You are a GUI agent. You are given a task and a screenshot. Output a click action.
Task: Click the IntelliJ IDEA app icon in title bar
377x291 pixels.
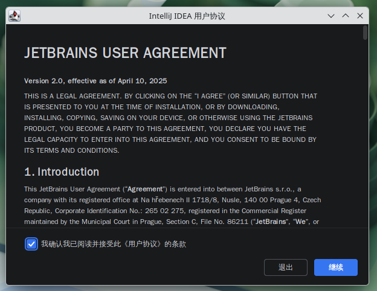[14, 16]
